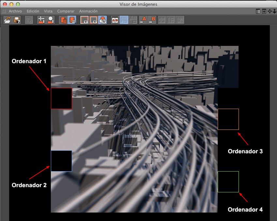Viewport: 277px width, 221px height.
Task: Click the open folder icon in toolbar
Action: [x=7, y=20]
